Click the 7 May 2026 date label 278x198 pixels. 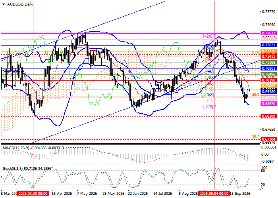click(88, 194)
